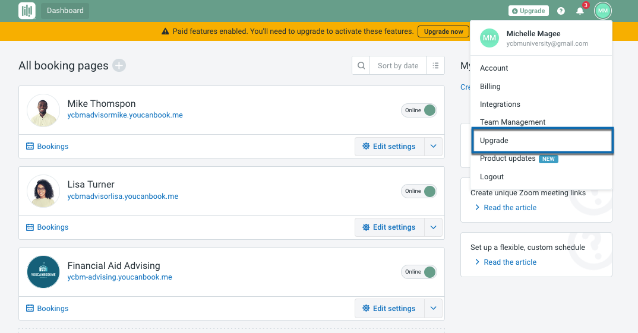Click the MM user avatar in header
The image size is (638, 333).
point(603,11)
